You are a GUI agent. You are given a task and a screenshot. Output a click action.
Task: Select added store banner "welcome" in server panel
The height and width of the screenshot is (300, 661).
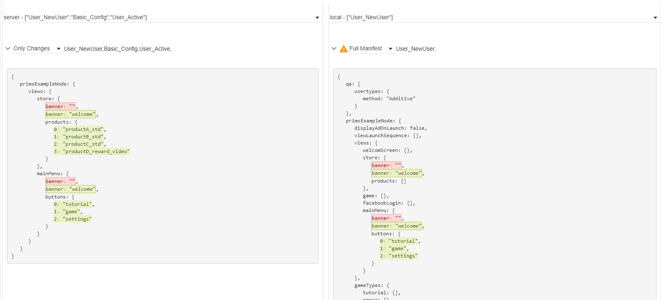70,114
